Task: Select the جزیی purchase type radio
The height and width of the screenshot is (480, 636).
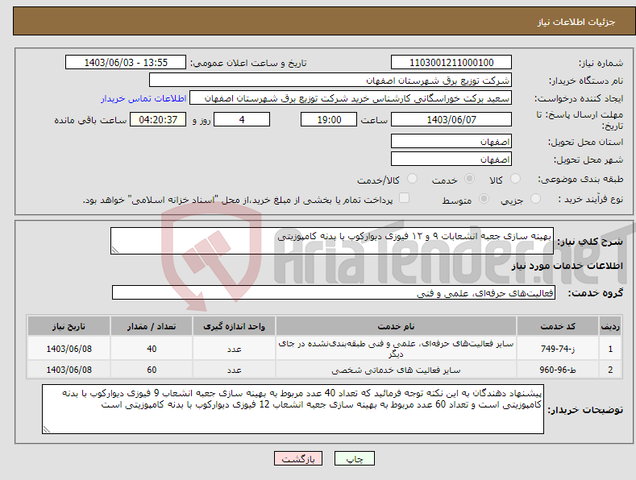Action: [535, 199]
